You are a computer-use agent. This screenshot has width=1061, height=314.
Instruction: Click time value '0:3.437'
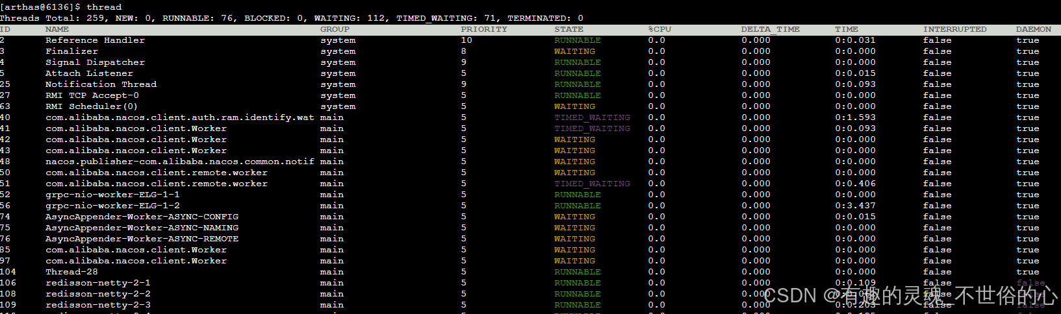[x=856, y=206]
